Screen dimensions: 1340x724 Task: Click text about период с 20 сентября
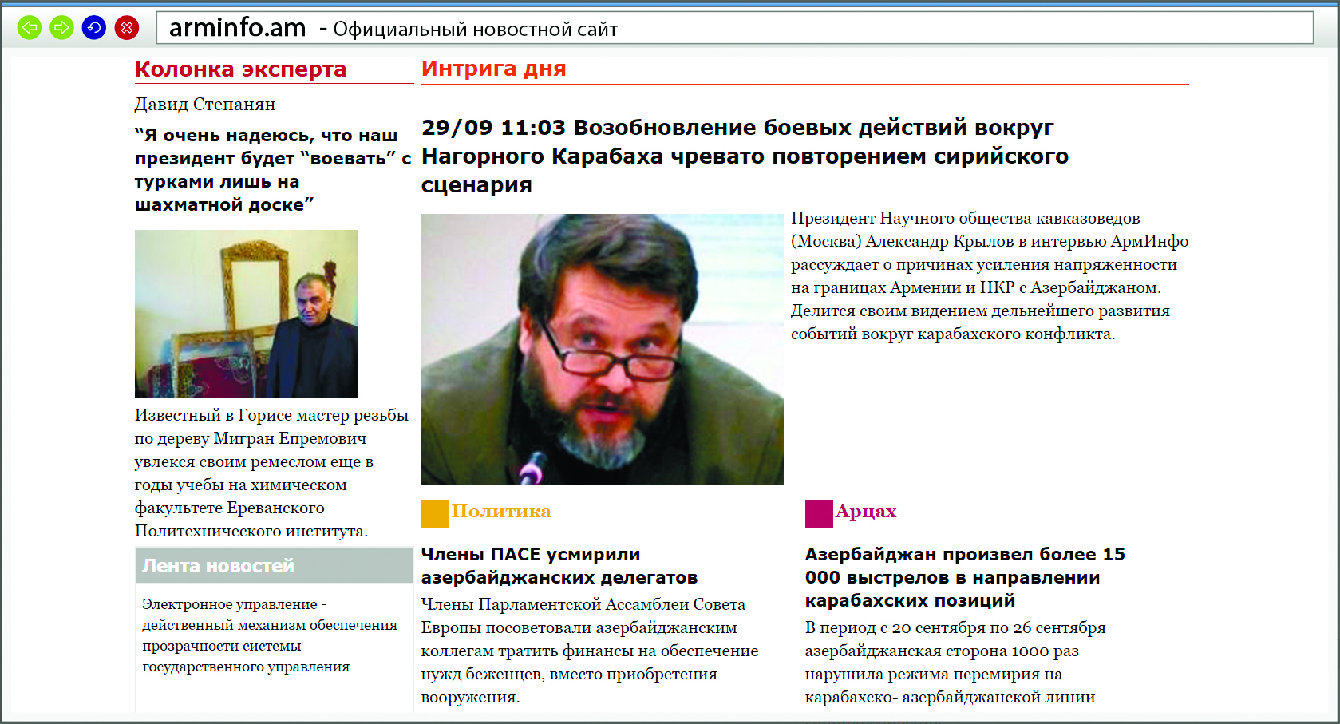[x=955, y=662]
